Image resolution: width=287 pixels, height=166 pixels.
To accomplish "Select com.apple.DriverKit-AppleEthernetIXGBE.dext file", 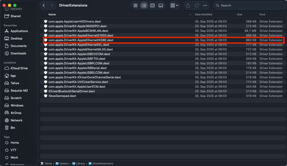I will click(163, 40).
